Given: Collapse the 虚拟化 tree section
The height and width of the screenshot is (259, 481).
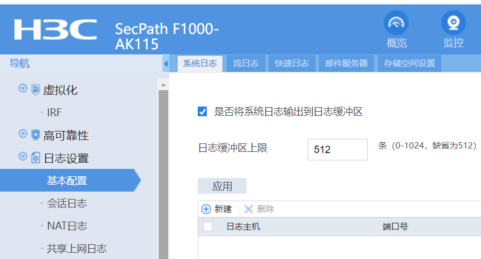Looking at the screenshot, I should point(23,89).
